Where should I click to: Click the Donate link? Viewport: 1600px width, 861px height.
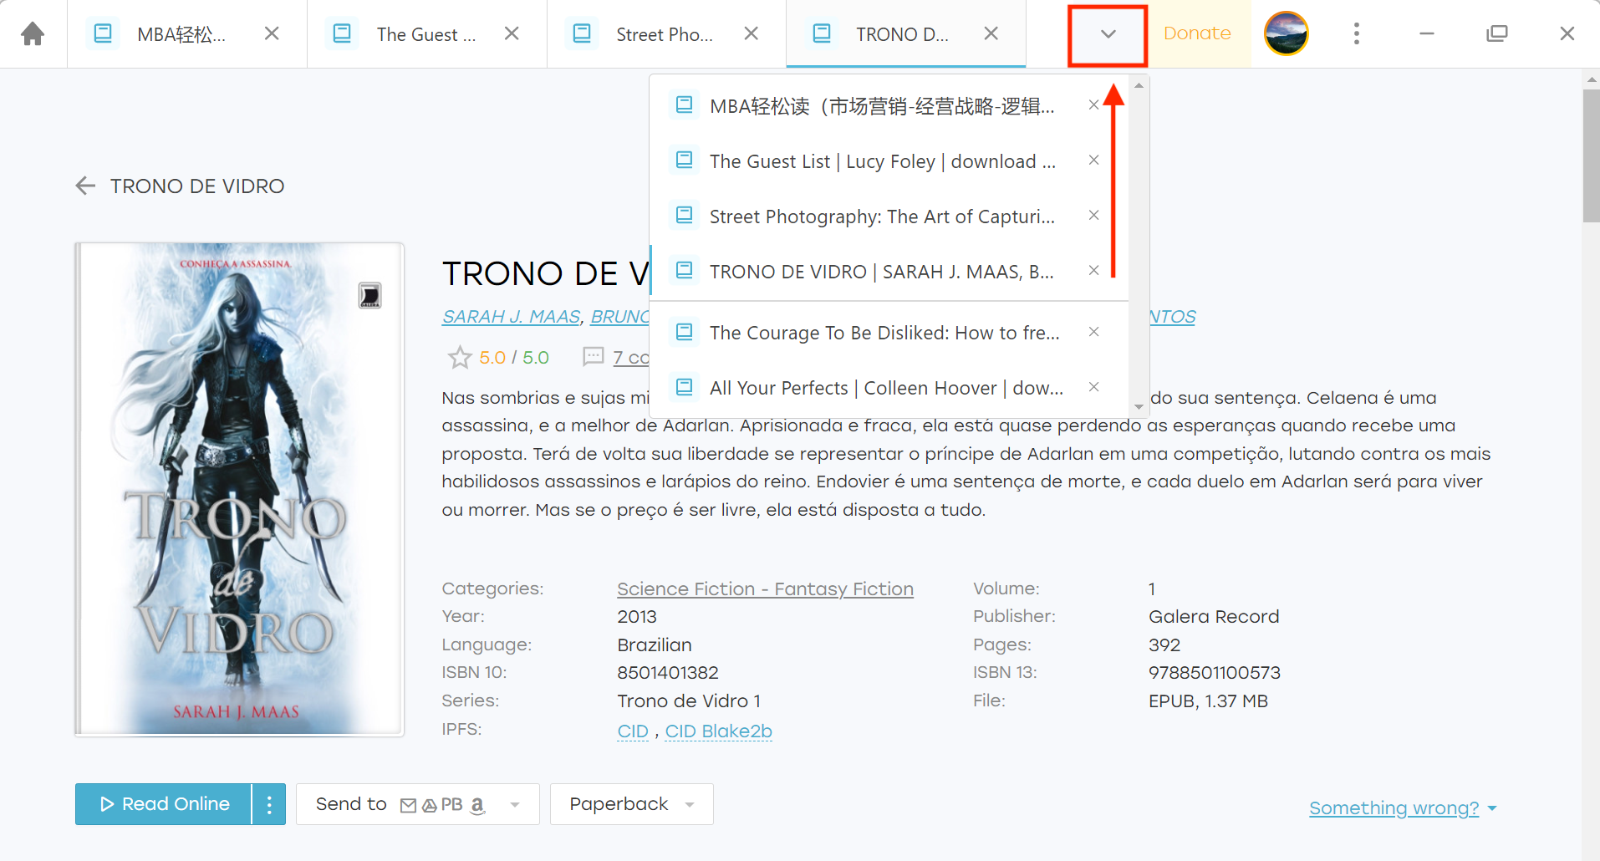click(1197, 33)
